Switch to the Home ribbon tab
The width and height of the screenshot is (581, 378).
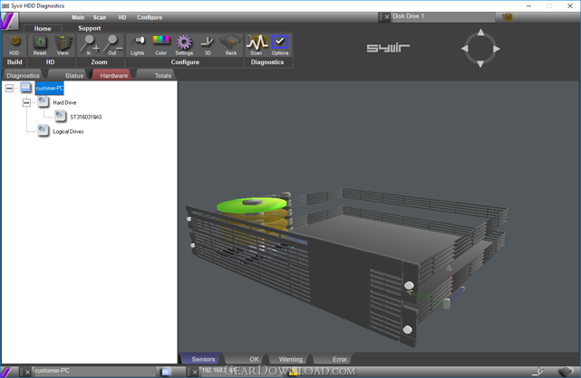tap(43, 28)
